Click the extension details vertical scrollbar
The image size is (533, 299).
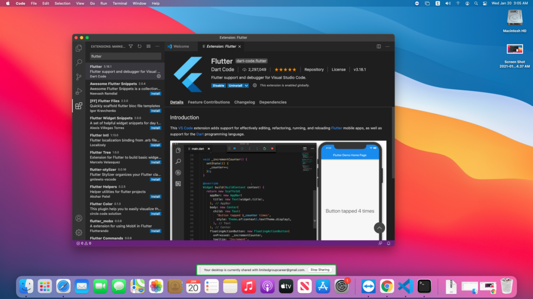pos(393,143)
